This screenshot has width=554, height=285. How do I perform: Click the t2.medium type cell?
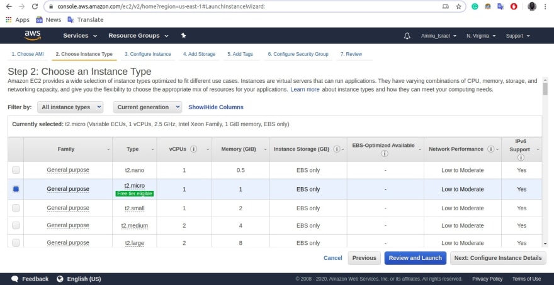click(135, 225)
